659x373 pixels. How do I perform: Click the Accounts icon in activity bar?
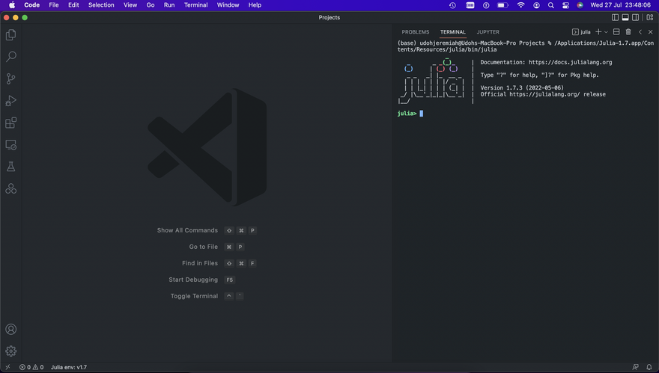pos(11,329)
